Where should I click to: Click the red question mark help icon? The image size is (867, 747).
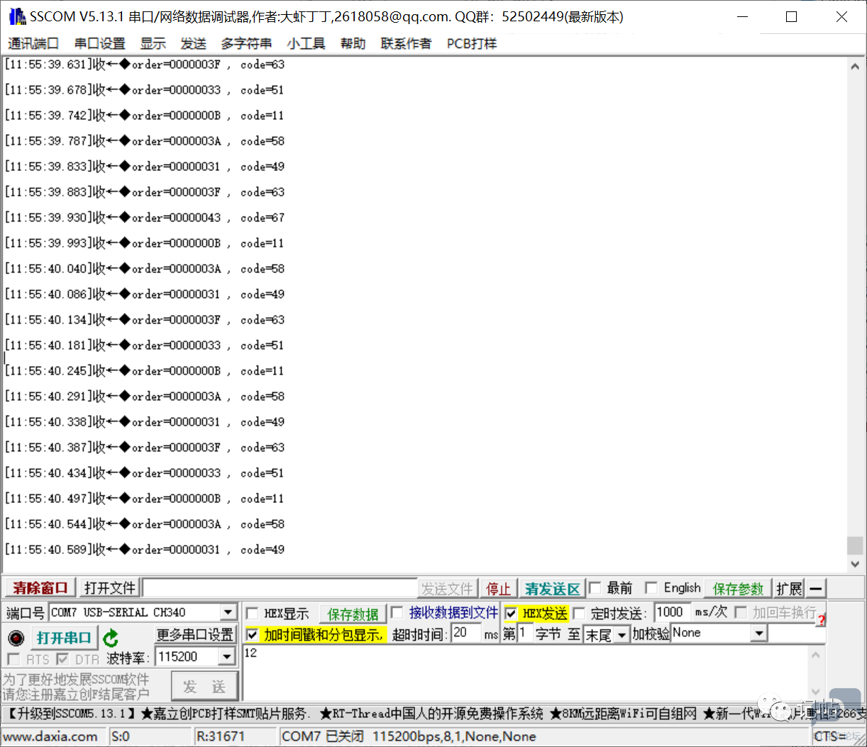pos(822,620)
